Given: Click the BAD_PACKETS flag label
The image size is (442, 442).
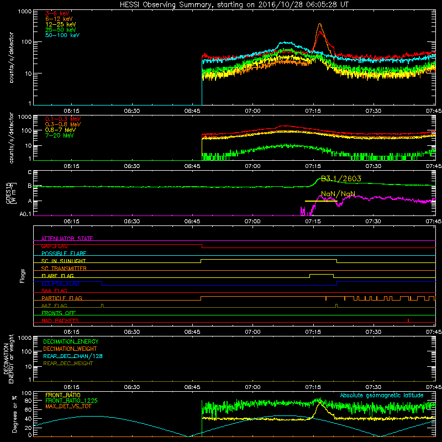Looking at the screenshot, I should (x=60, y=320).
